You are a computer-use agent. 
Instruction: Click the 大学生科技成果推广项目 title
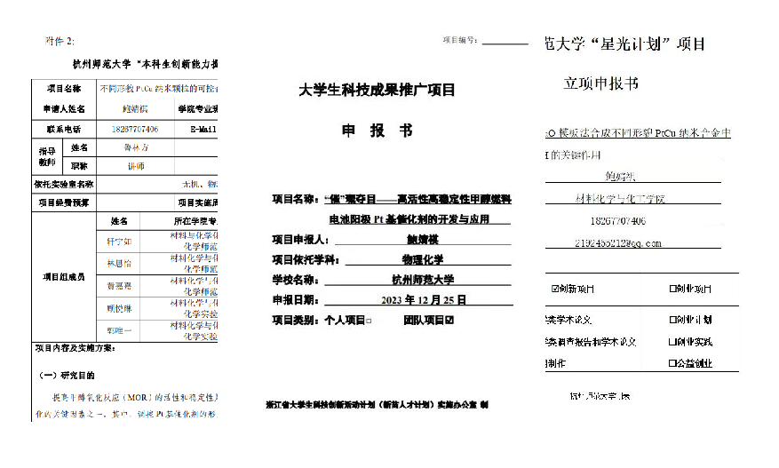click(x=377, y=90)
